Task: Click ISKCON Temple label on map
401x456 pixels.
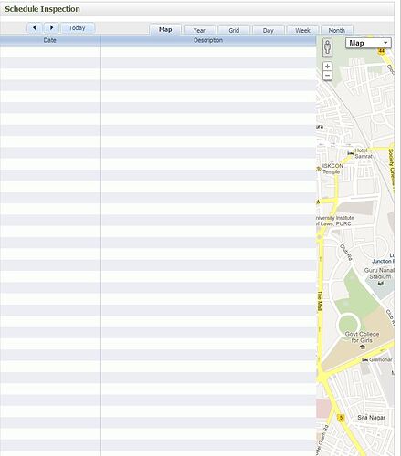Action: tap(332, 169)
